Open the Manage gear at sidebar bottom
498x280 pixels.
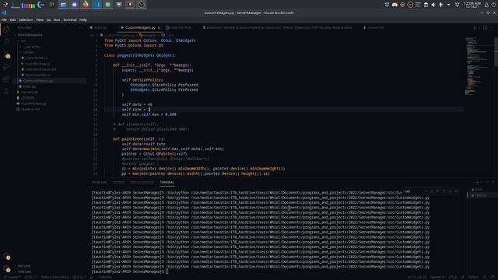tap(7, 269)
